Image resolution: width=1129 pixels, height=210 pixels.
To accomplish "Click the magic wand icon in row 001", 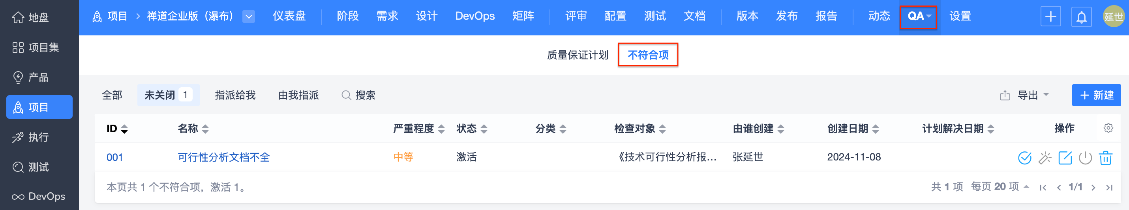I will tap(1045, 158).
